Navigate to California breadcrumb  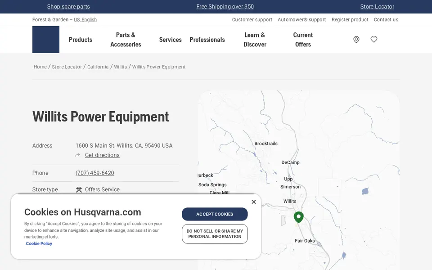pos(98,67)
